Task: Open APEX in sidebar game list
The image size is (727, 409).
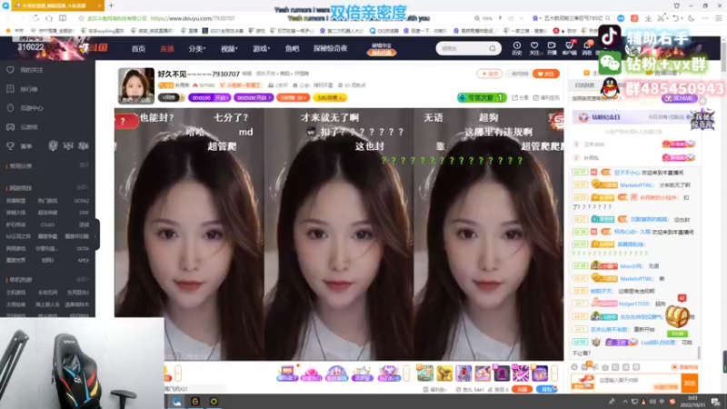Action: click(x=83, y=260)
